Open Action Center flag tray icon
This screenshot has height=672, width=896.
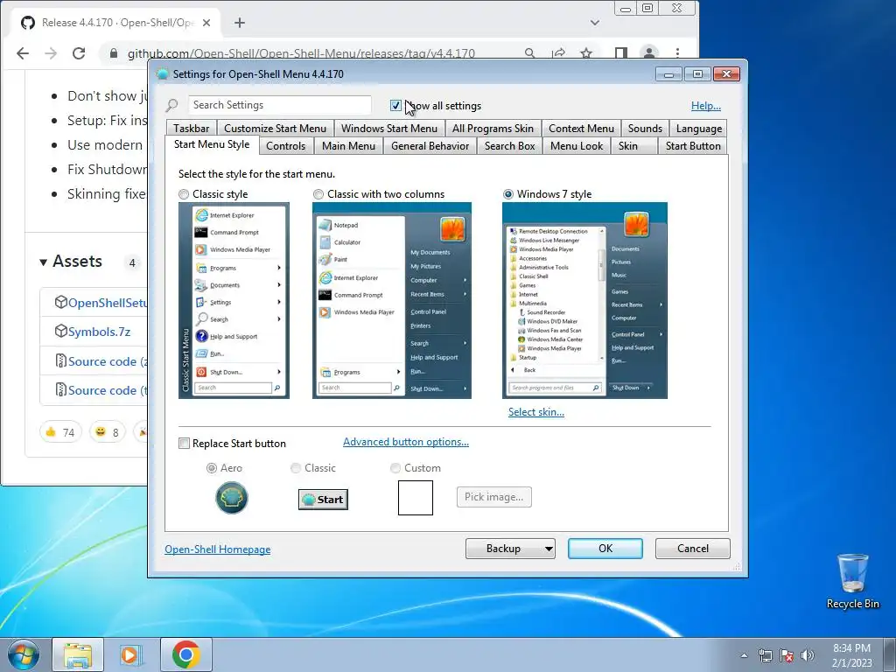[787, 654]
